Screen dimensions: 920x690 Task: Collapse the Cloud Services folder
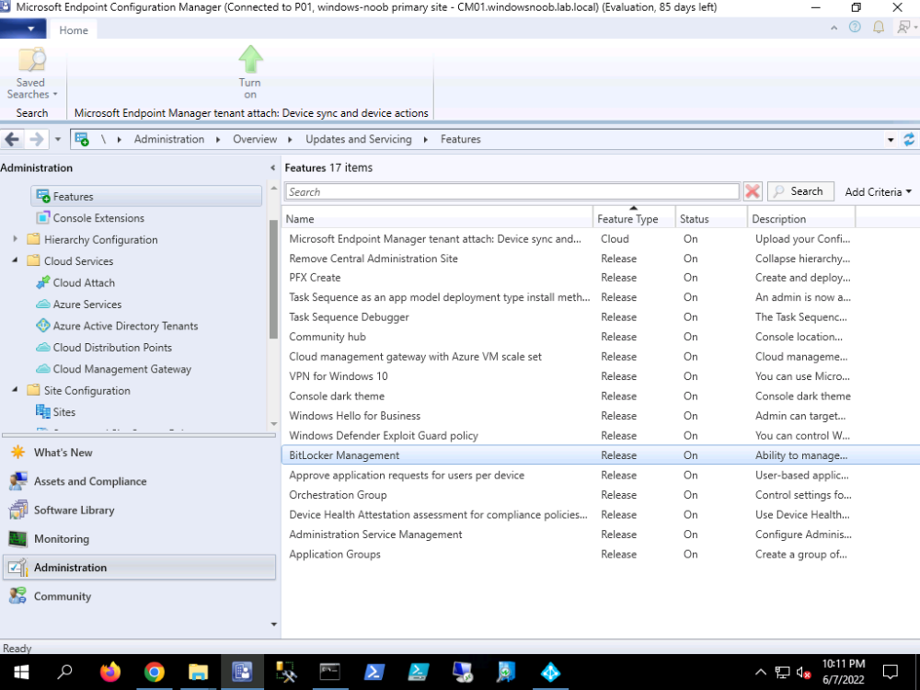point(16,260)
